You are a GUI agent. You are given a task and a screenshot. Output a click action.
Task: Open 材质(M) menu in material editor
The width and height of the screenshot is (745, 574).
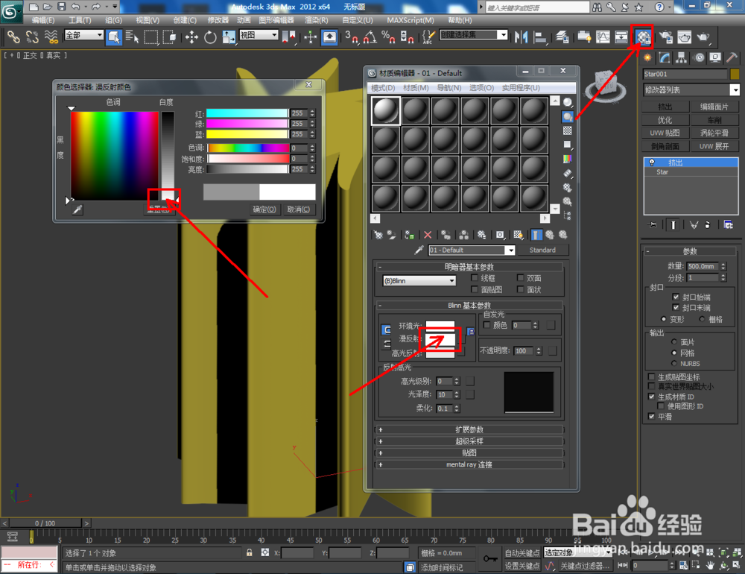[416, 88]
